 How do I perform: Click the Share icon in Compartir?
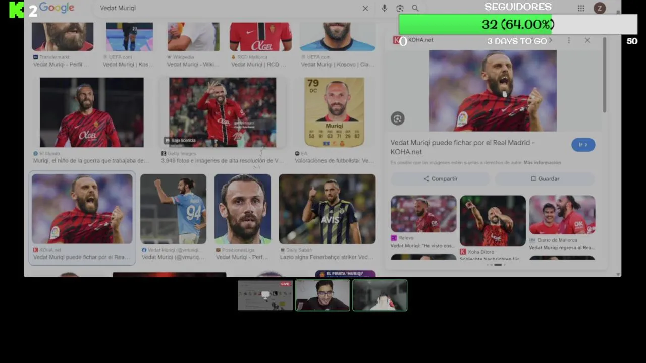pos(426,179)
